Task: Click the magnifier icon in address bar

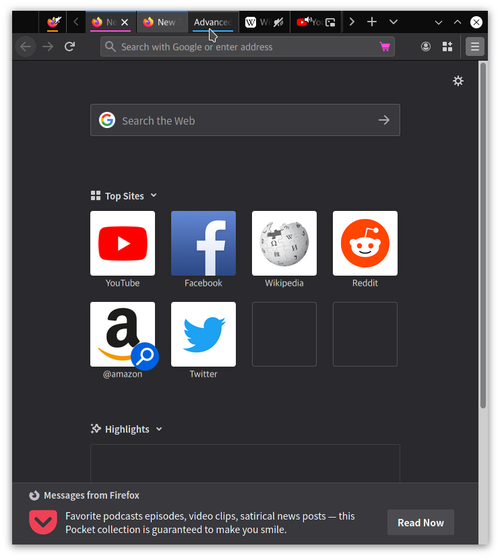Action: [111, 46]
